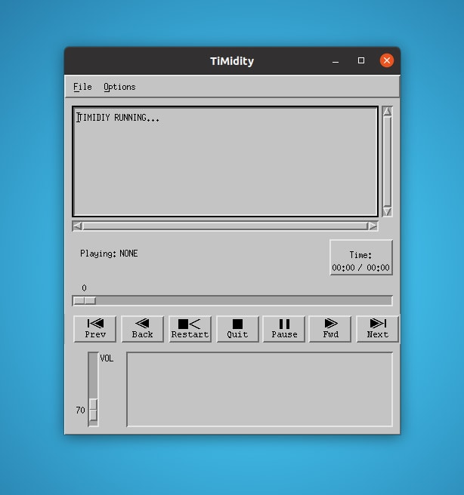Click the empty panel beside the VOL slider
The height and width of the screenshot is (495, 464).
click(x=259, y=389)
